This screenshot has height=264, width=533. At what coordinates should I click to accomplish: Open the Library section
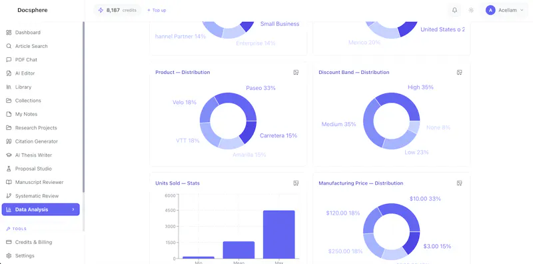click(41, 87)
